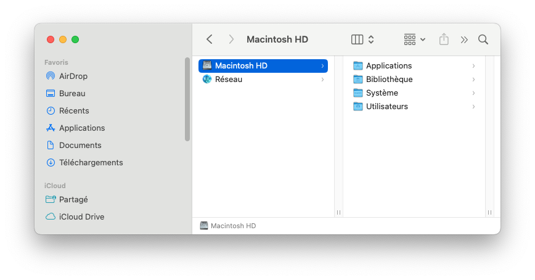Expand the Réseau row chevron

[x=322, y=80]
